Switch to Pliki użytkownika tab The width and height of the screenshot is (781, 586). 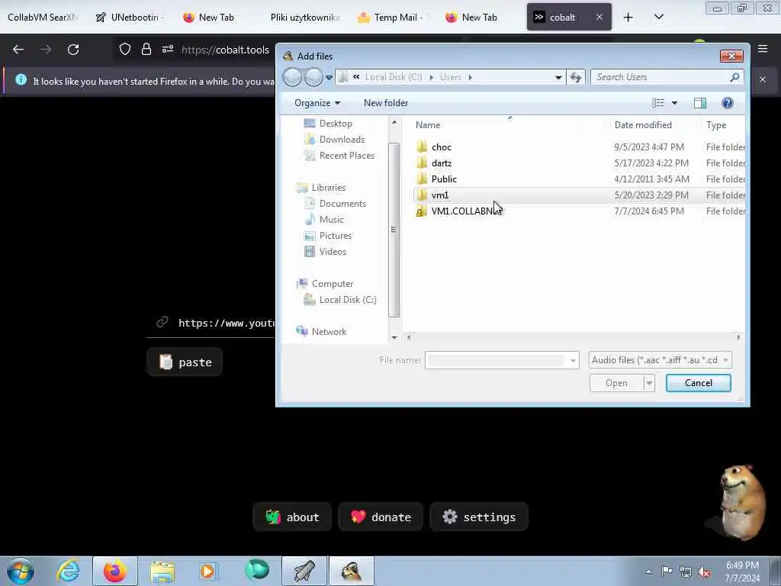pos(305,18)
